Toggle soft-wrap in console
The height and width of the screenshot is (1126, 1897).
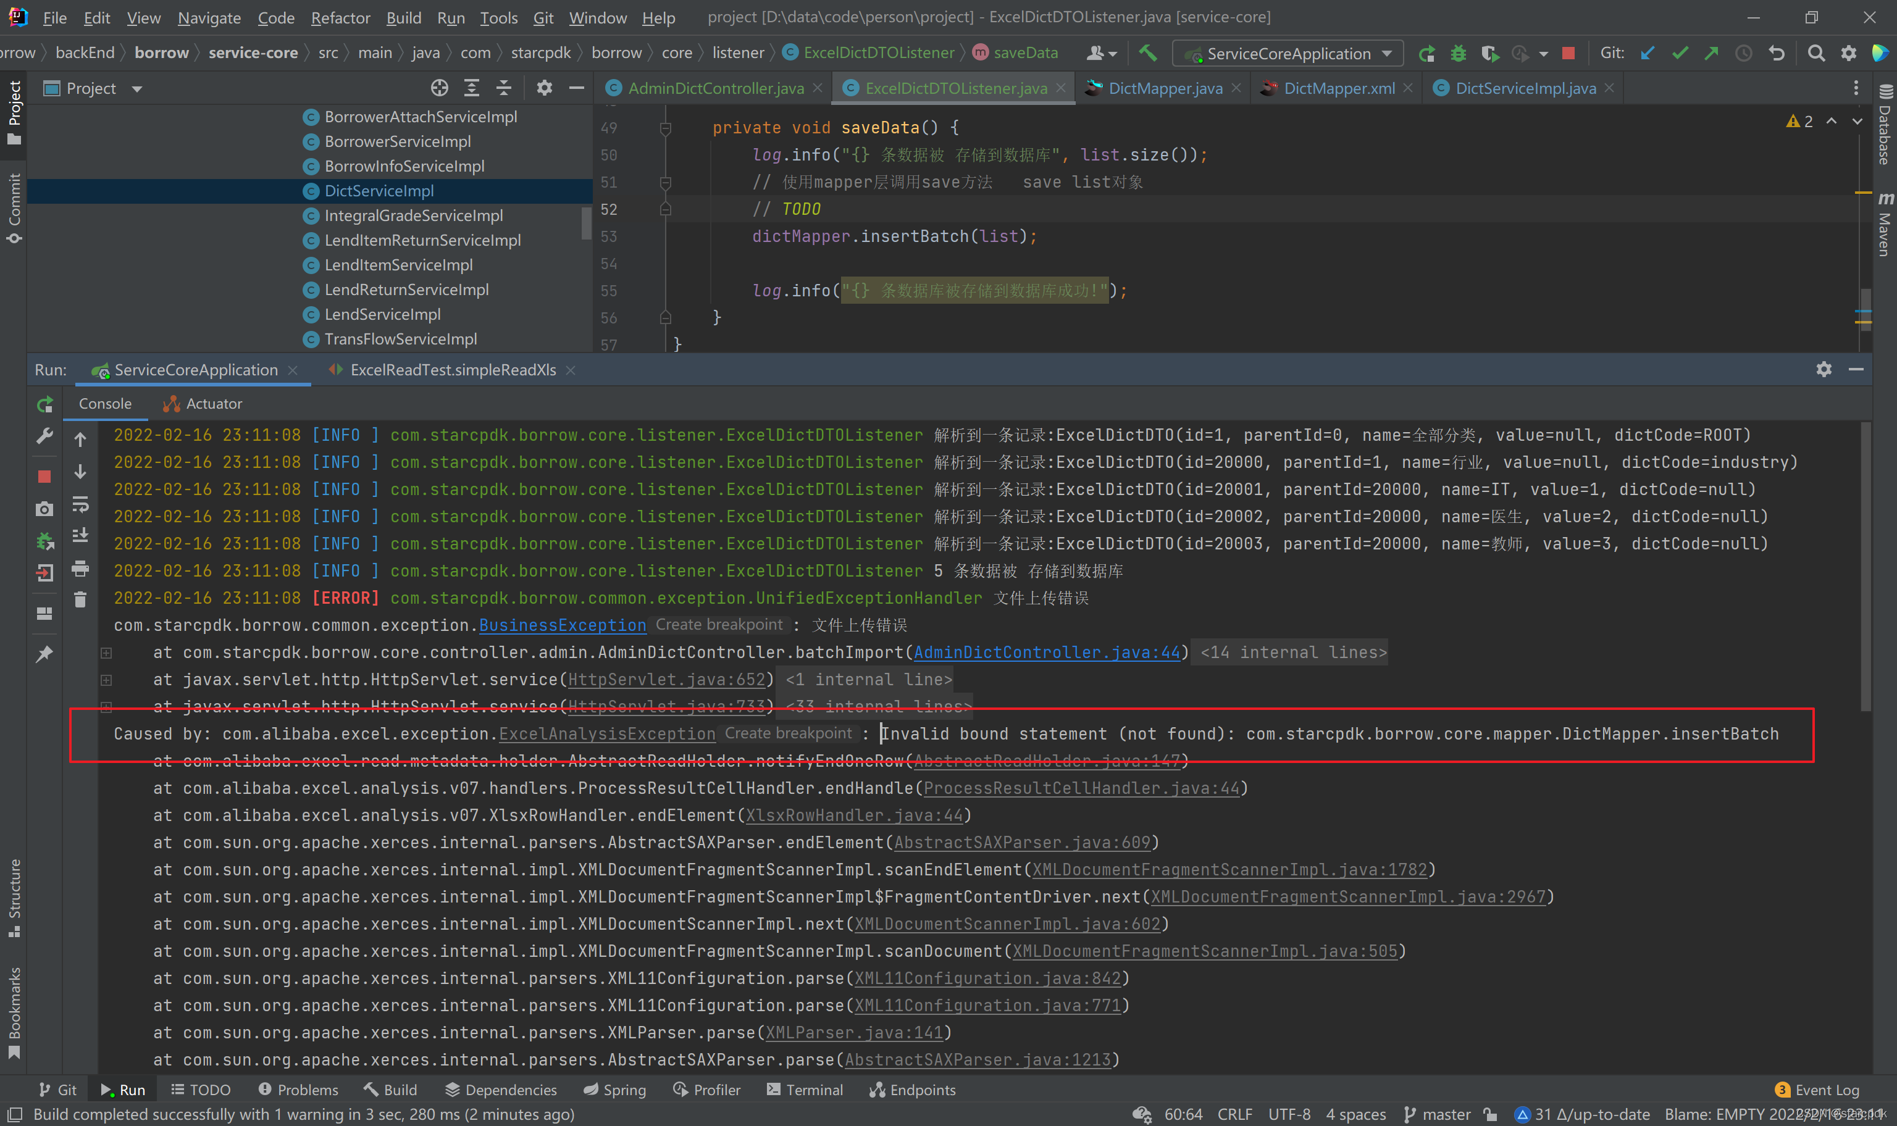click(x=80, y=504)
